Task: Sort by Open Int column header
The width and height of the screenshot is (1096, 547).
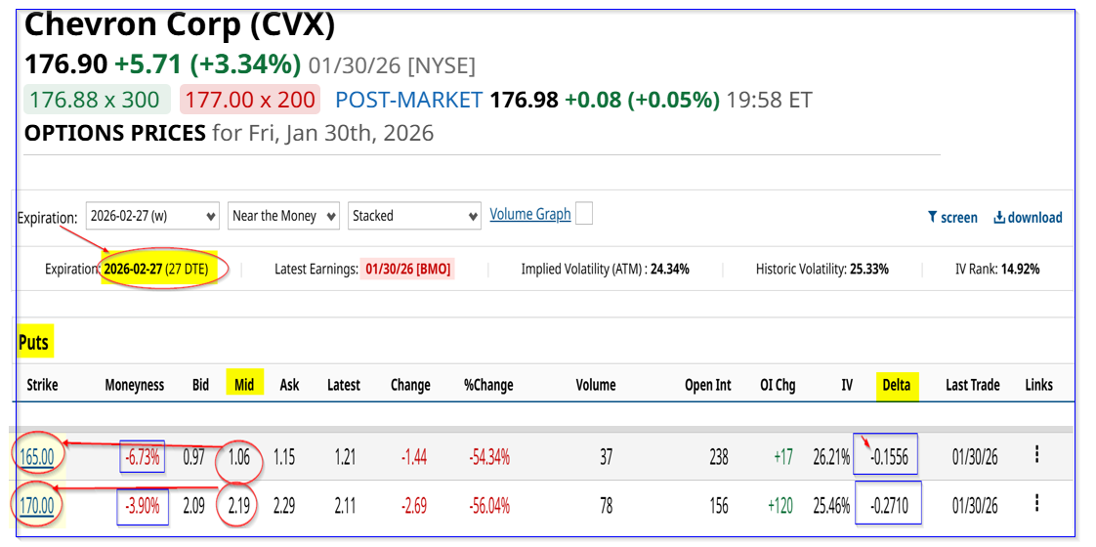Action: pyautogui.click(x=707, y=385)
